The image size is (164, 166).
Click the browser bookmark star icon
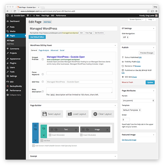coord(148,11)
